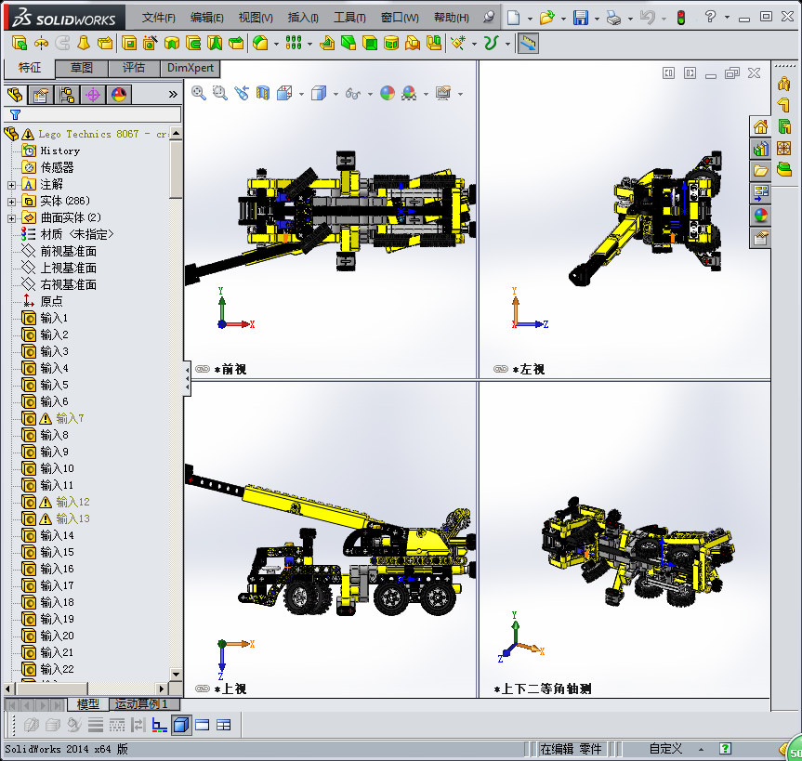Toggle link views chain in 前视 viewport
The height and width of the screenshot is (761, 802).
203,369
